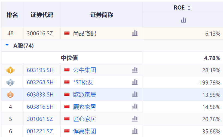Click the 顾家家居 stock name link
Image resolution: width=223 pixels, height=137 pixels.
tap(84, 107)
